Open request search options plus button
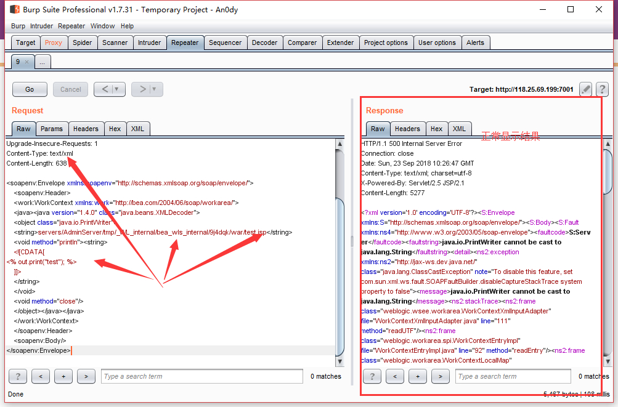 pyautogui.click(x=63, y=377)
